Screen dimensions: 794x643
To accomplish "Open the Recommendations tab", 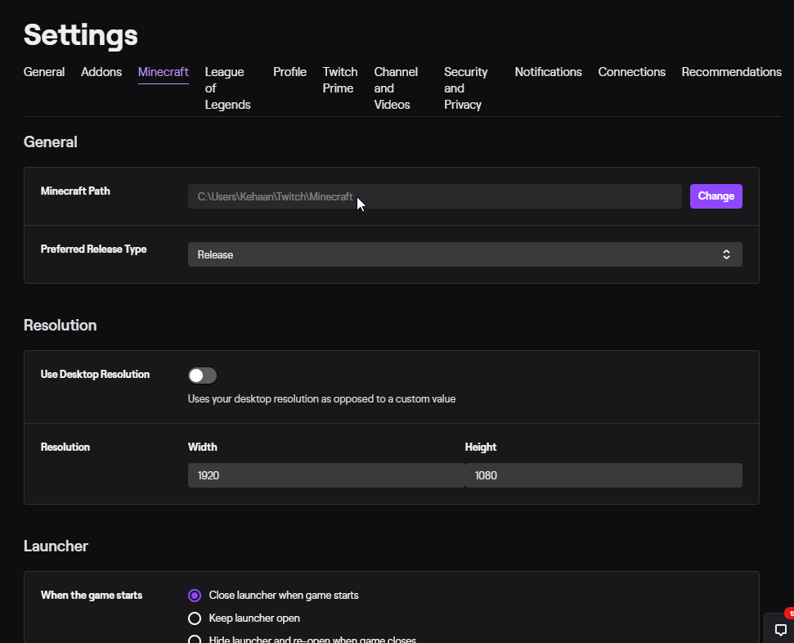I will coord(731,72).
